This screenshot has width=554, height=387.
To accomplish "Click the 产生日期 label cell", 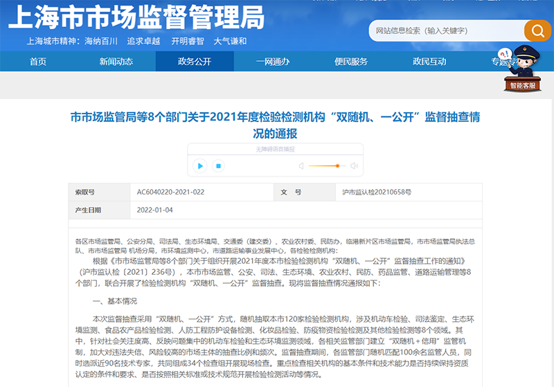I will [99, 210].
